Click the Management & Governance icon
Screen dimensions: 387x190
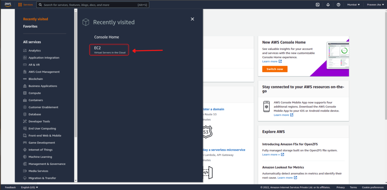pos(25,164)
